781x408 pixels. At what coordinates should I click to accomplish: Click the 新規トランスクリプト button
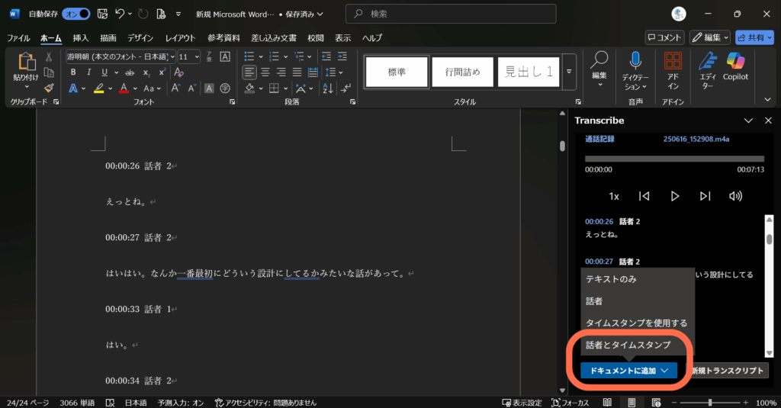pos(727,371)
